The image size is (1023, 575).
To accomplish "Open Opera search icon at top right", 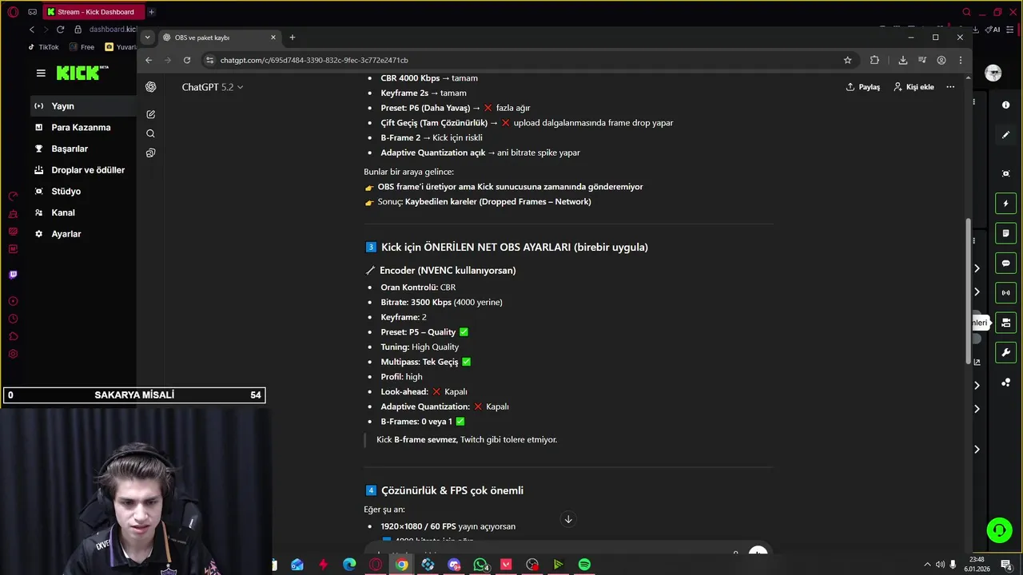I will [x=966, y=12].
